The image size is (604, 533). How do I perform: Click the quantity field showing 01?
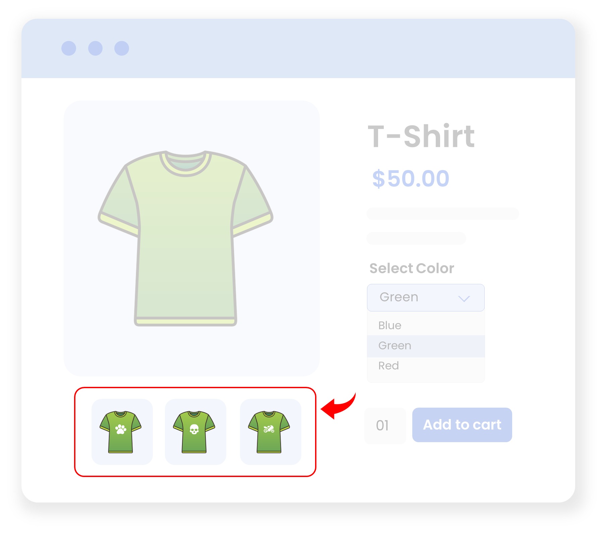pos(385,426)
